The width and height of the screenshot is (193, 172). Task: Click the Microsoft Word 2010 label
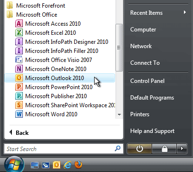(51, 114)
